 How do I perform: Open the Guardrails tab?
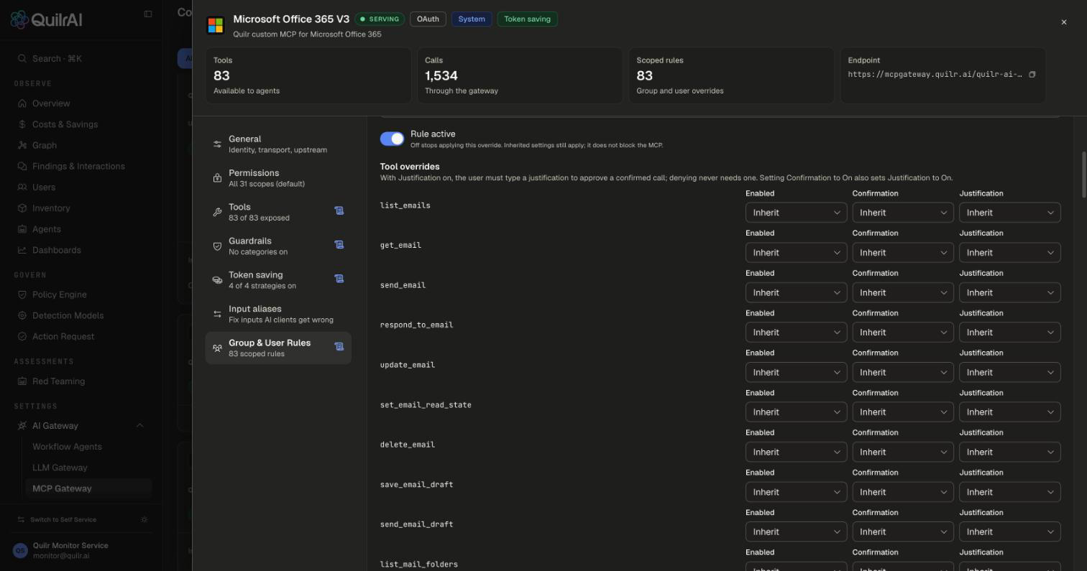click(x=278, y=246)
